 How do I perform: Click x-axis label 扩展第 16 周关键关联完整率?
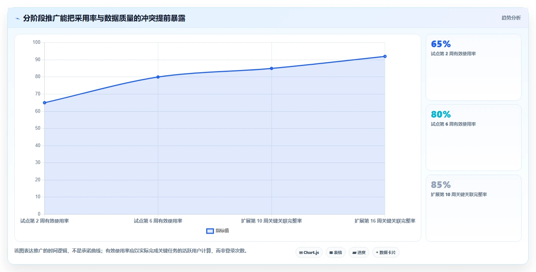pyautogui.click(x=385, y=221)
